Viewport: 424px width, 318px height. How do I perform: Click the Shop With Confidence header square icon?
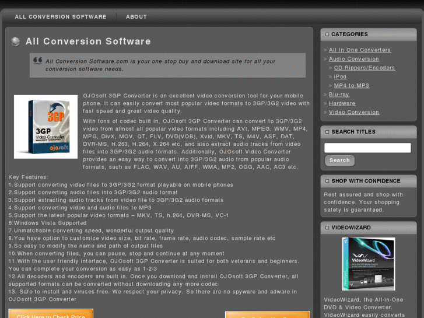click(327, 181)
